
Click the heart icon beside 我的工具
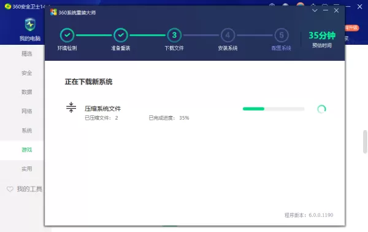tap(10, 189)
